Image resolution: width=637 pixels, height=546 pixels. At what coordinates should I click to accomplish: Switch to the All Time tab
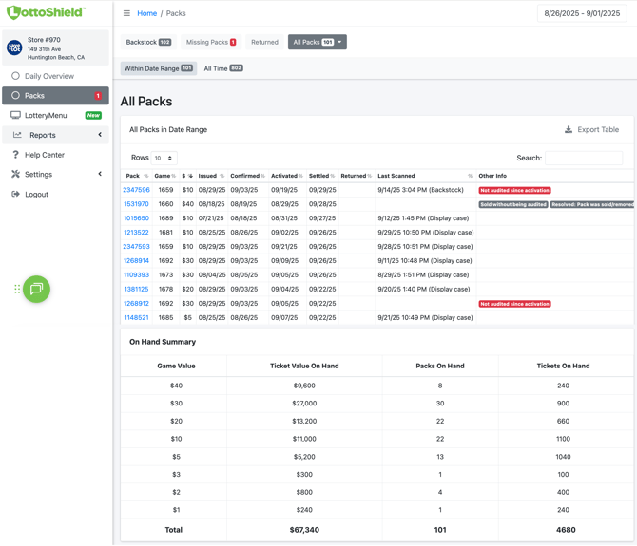tap(222, 68)
